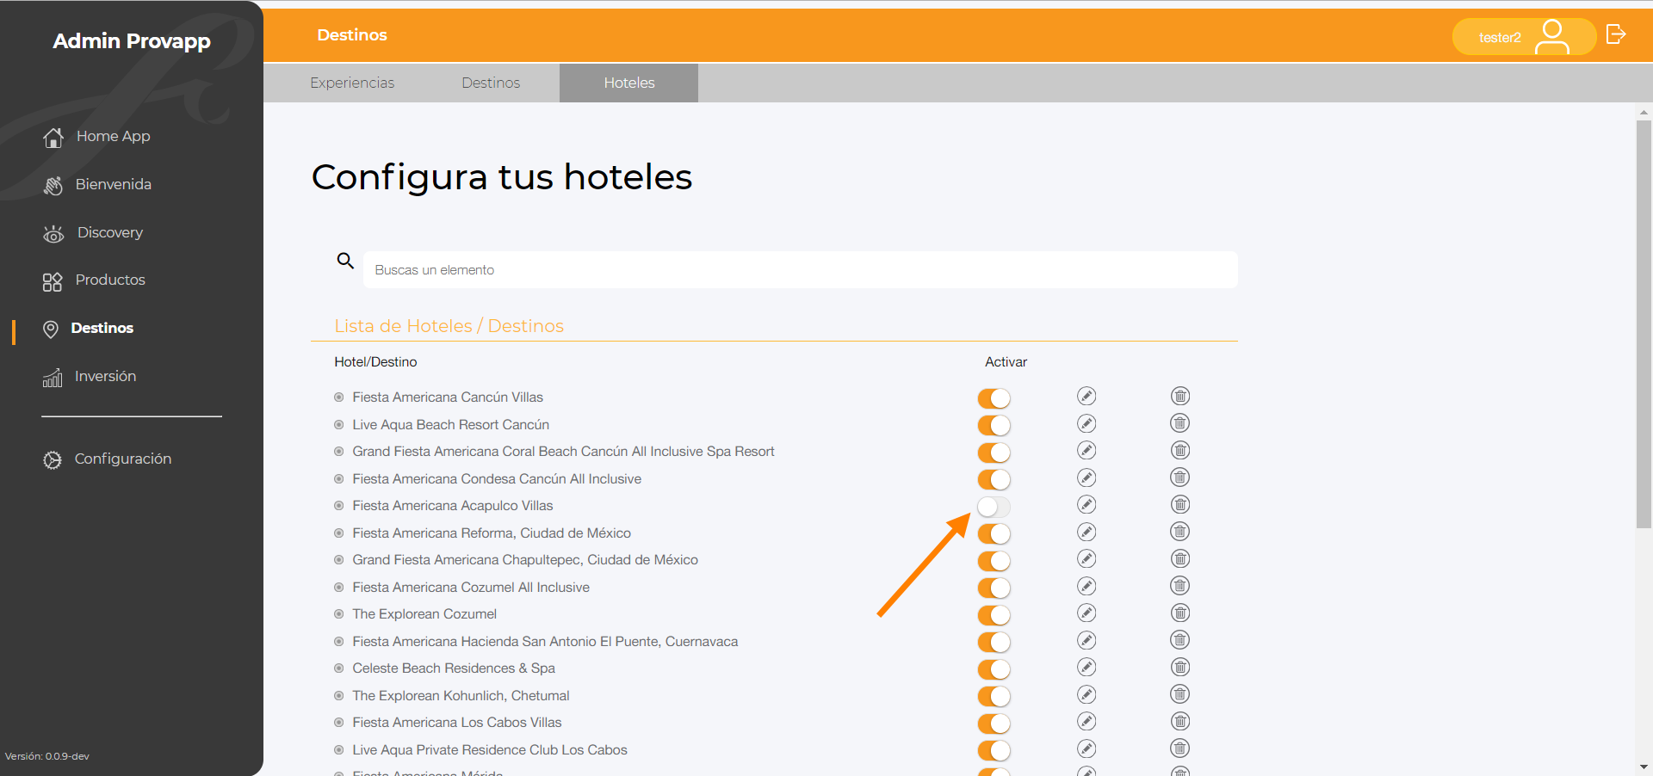The image size is (1653, 776).
Task: Edit Fiesta Americana Hacienda San Antonio El Puente
Action: pos(1087,640)
